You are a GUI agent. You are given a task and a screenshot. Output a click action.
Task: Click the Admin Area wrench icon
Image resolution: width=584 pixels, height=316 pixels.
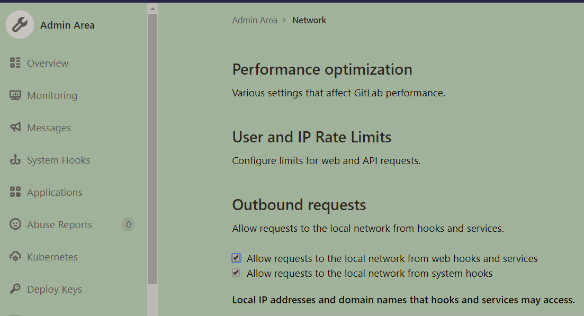(20, 25)
